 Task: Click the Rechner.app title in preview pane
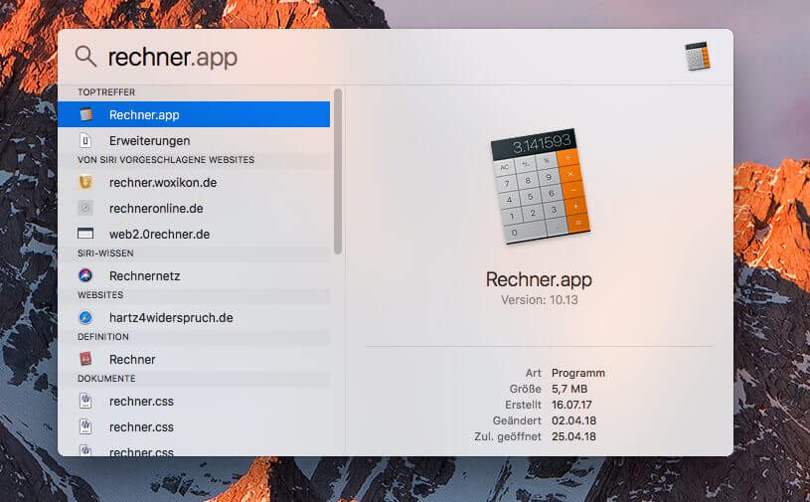(x=539, y=279)
